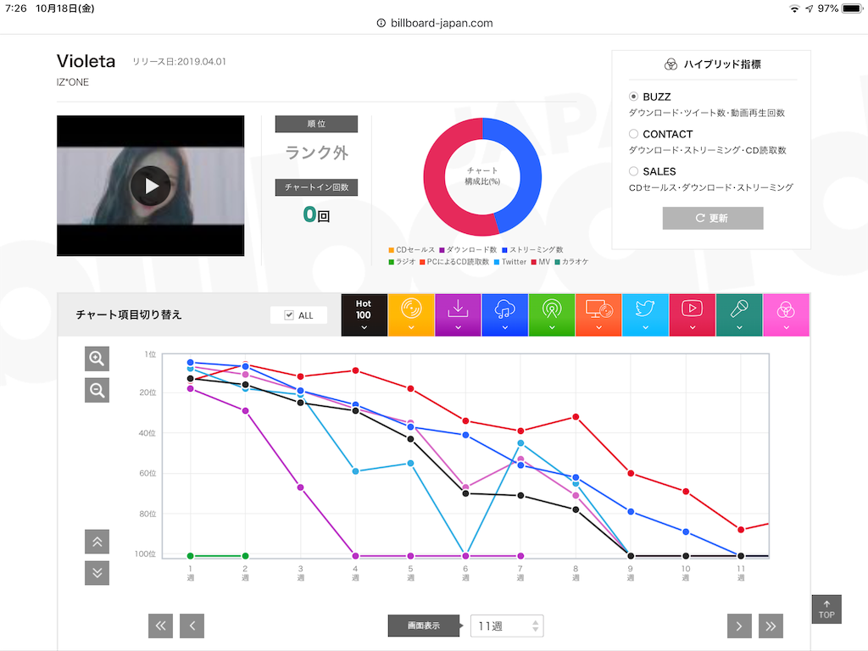
Task: Click the ストリーミング数 legend entry
Action: point(532,250)
